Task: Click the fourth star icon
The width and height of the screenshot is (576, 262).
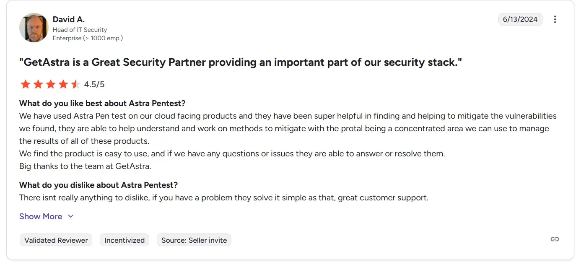Action: coord(63,84)
